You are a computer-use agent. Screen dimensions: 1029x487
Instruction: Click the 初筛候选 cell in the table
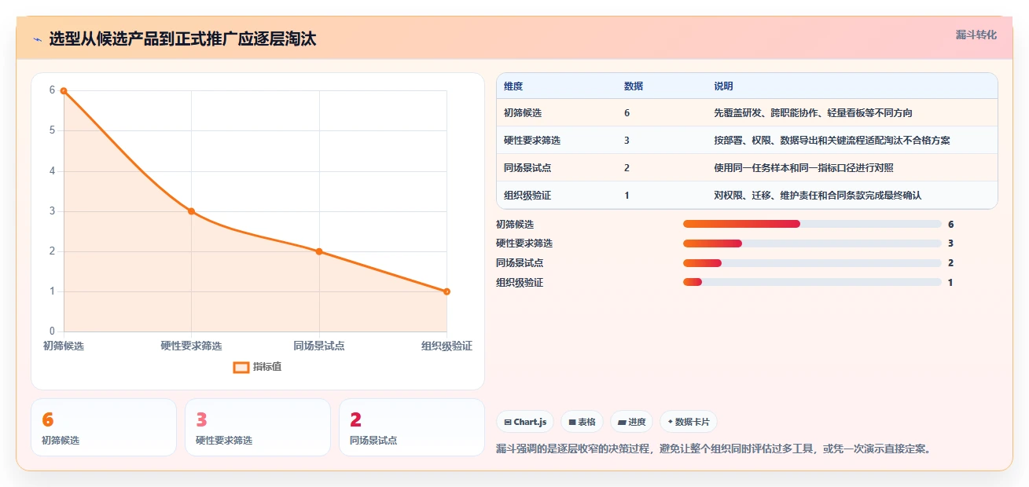coord(523,113)
